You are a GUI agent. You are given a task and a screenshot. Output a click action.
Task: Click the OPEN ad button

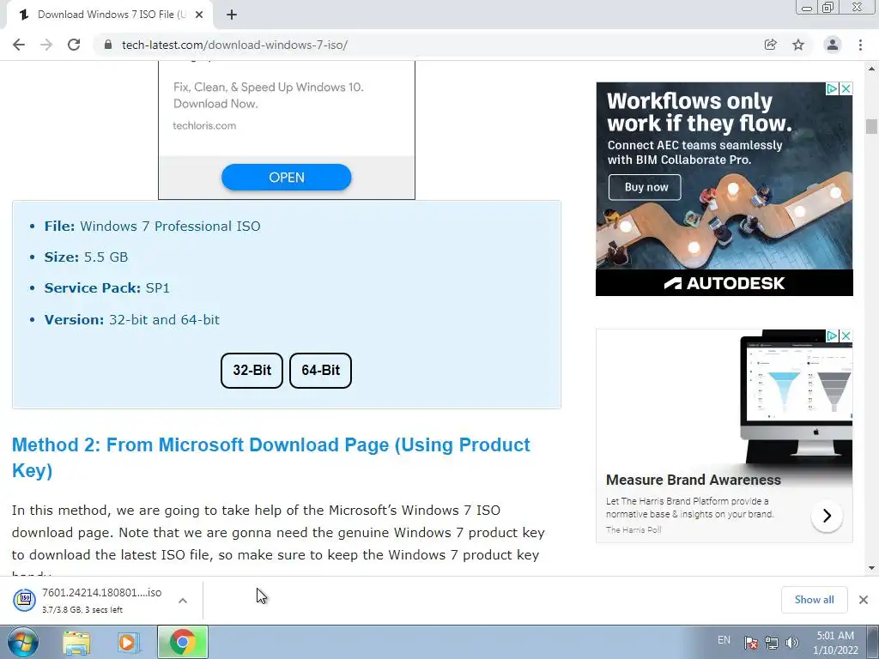tap(287, 177)
